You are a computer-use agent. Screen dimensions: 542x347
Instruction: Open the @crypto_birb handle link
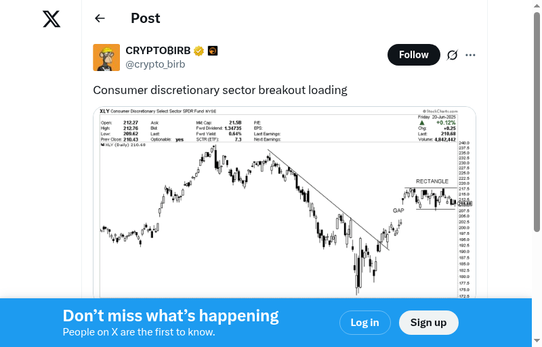pyautogui.click(x=155, y=64)
